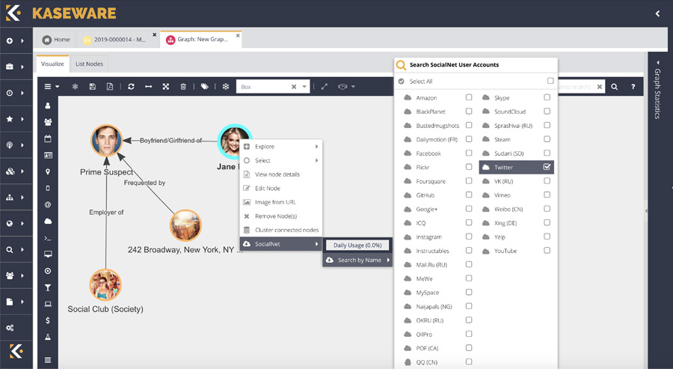Image resolution: width=673 pixels, height=369 pixels.
Task: Click the Social Club (Society) node
Action: tap(105, 285)
